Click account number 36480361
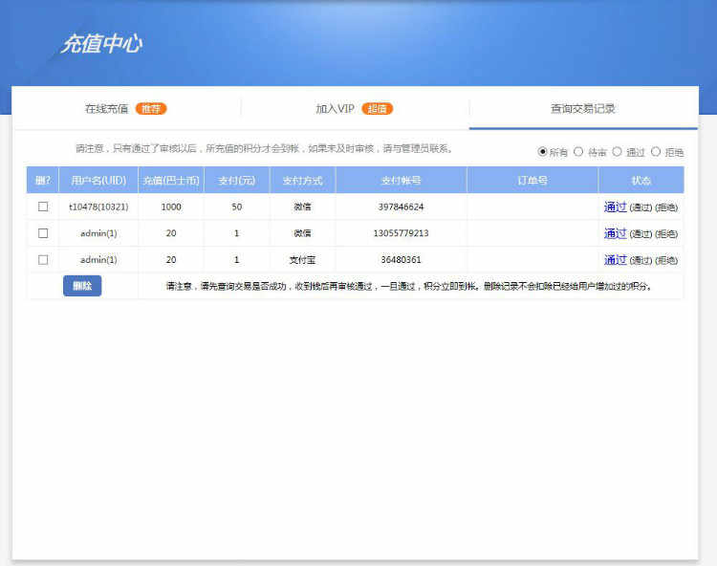The height and width of the screenshot is (566, 717). click(x=401, y=260)
